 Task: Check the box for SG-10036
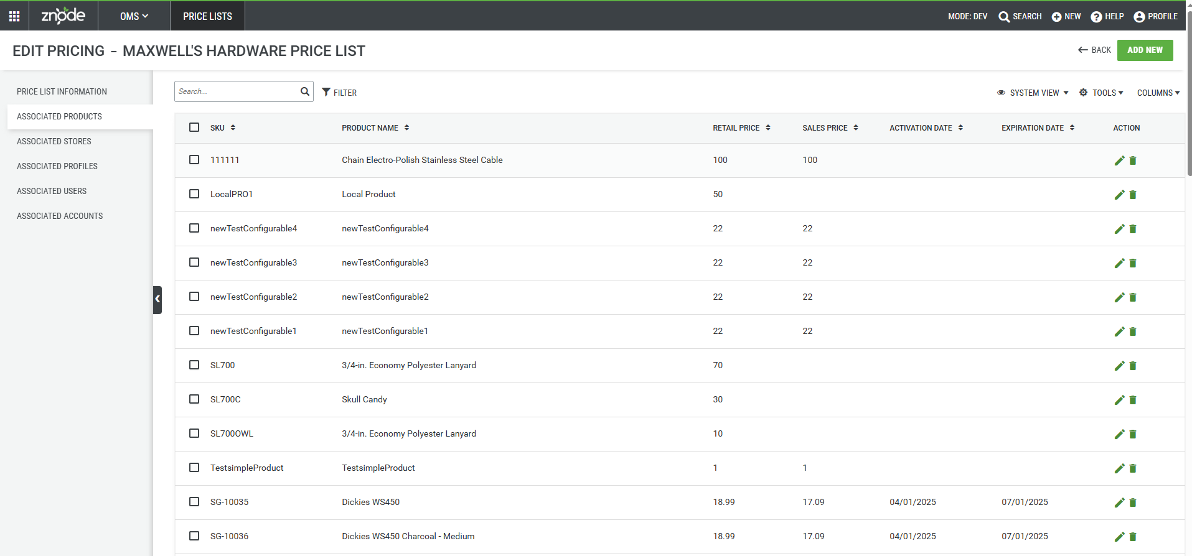coord(194,535)
